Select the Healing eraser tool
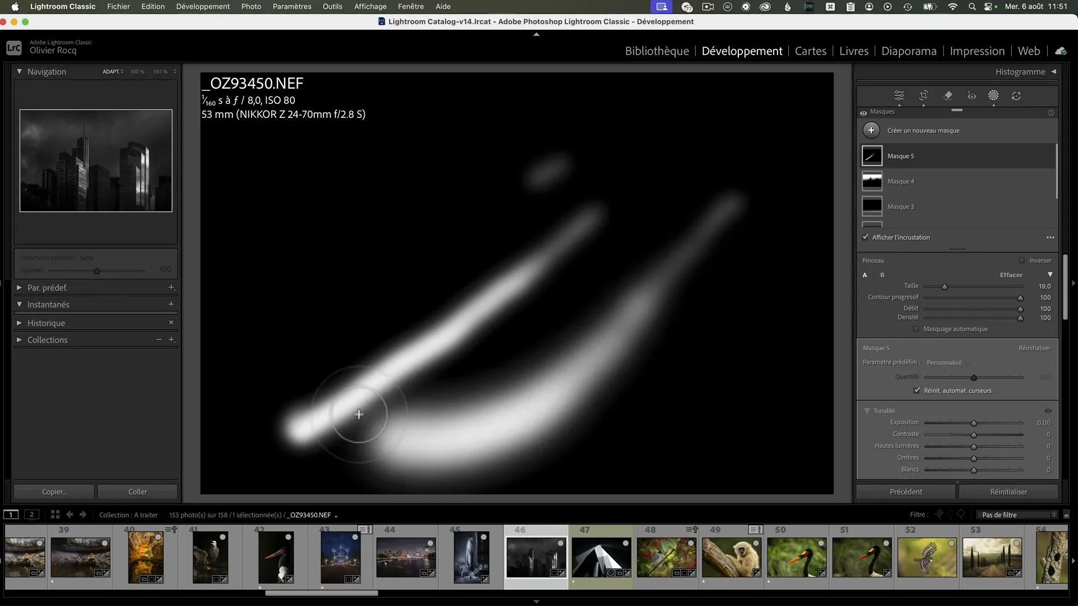 [x=948, y=96]
